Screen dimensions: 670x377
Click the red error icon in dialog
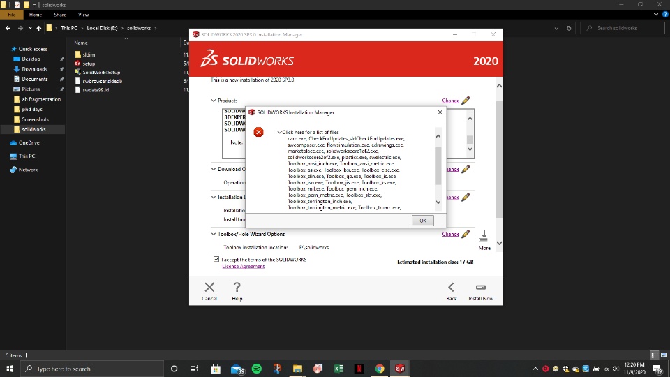258,132
